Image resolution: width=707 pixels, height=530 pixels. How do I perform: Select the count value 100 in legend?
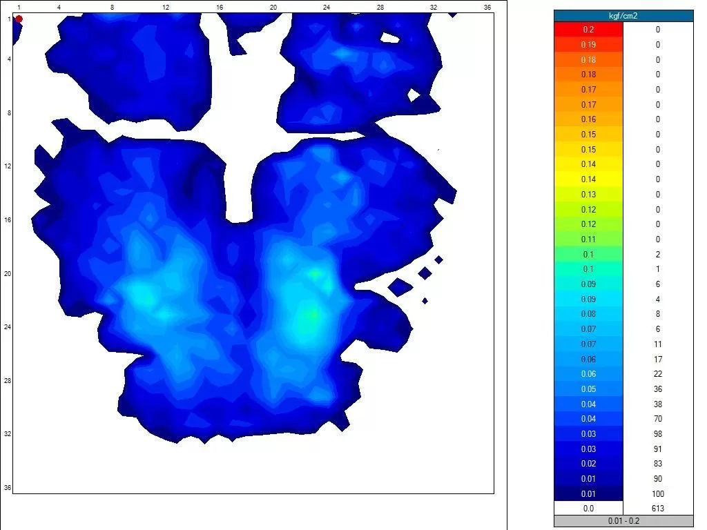[x=657, y=494]
